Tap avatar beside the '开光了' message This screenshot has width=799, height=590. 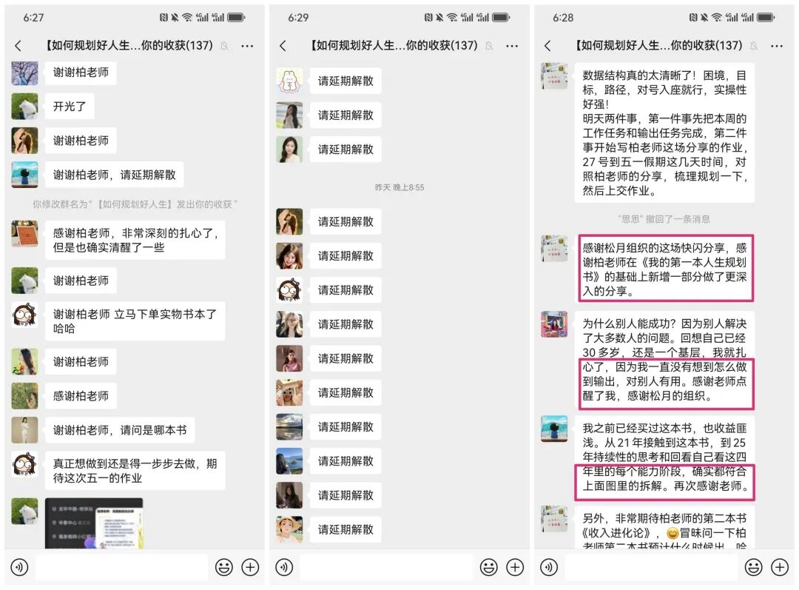tap(24, 106)
